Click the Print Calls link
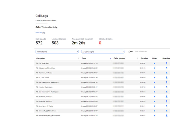The width and height of the screenshot is (170, 118). pos(39,32)
